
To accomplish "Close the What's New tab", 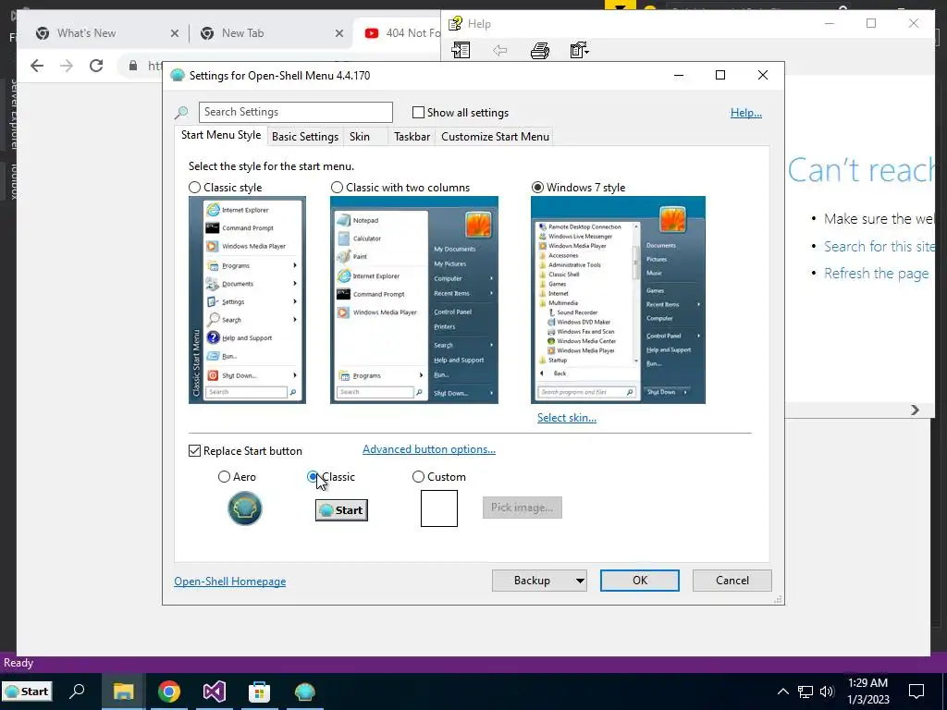I will click(x=175, y=33).
